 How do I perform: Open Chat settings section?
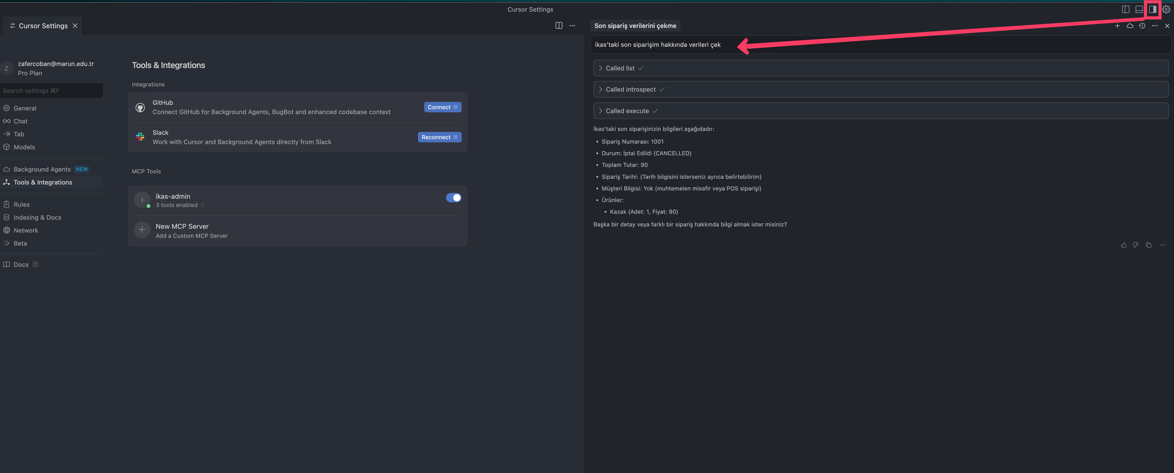[51, 121]
